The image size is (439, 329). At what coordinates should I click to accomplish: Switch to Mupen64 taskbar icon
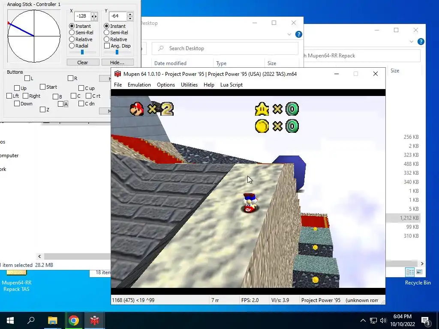click(x=94, y=320)
